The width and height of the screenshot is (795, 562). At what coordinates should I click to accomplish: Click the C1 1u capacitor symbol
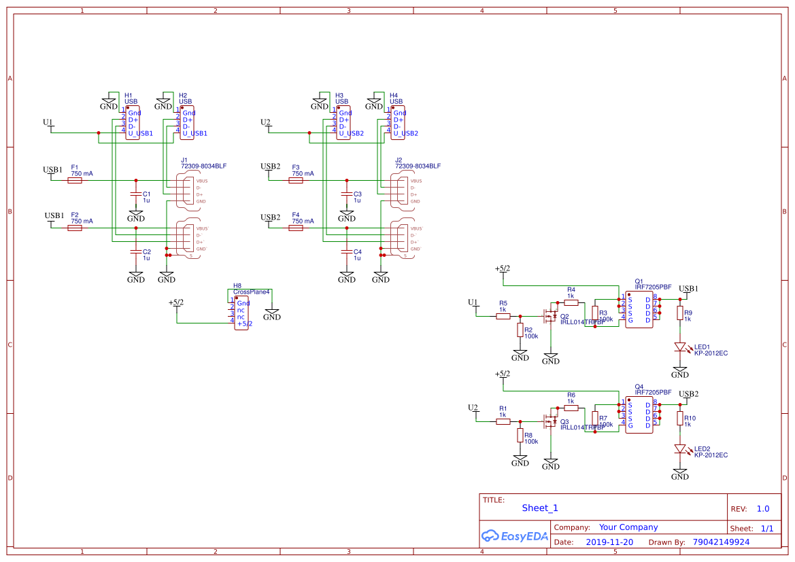135,194
